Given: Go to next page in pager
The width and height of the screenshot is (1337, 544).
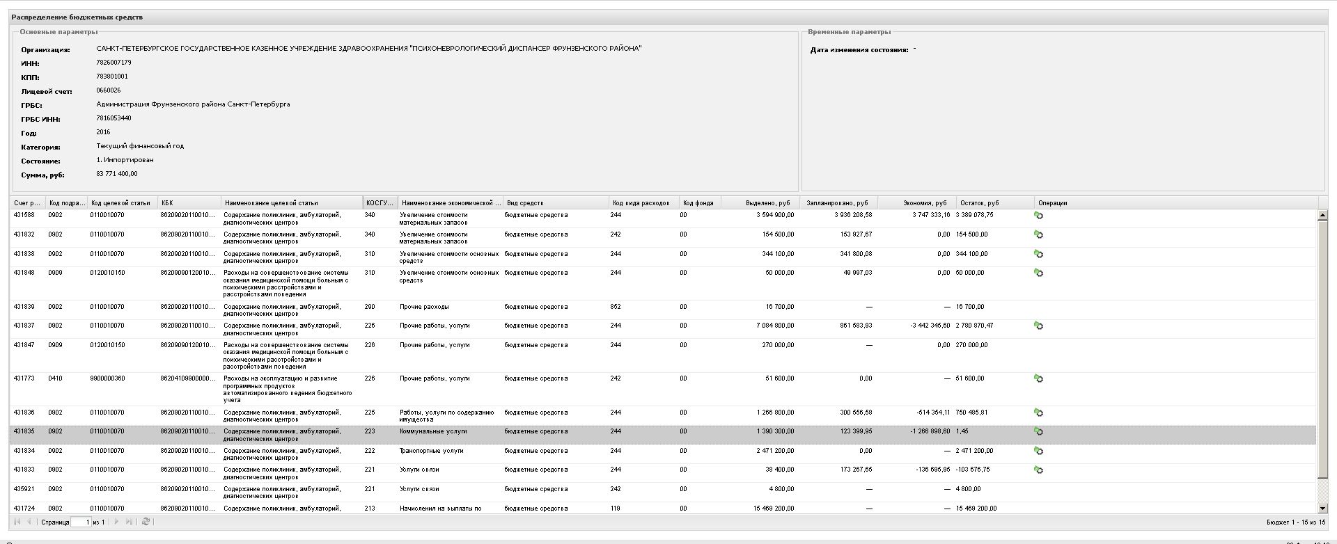Looking at the screenshot, I should click(116, 522).
